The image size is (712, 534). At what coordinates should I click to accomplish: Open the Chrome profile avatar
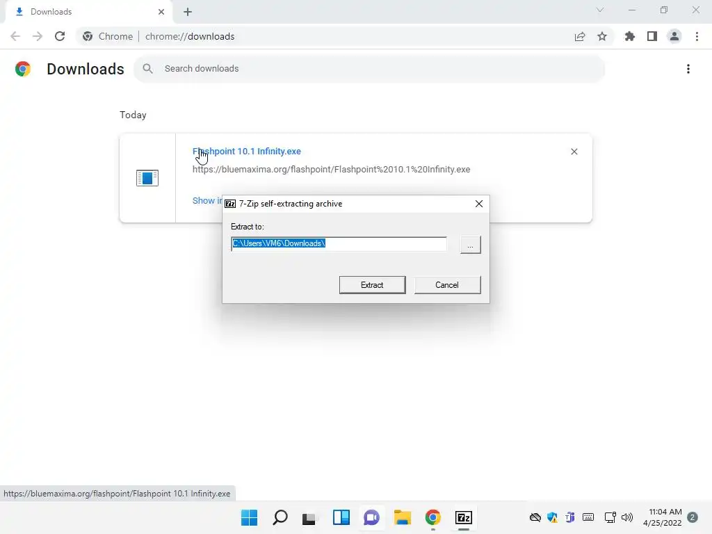674,36
